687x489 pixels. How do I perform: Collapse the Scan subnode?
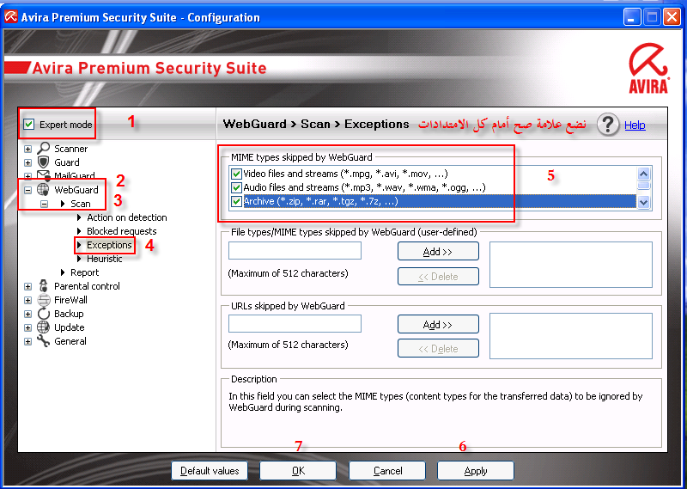(x=45, y=204)
